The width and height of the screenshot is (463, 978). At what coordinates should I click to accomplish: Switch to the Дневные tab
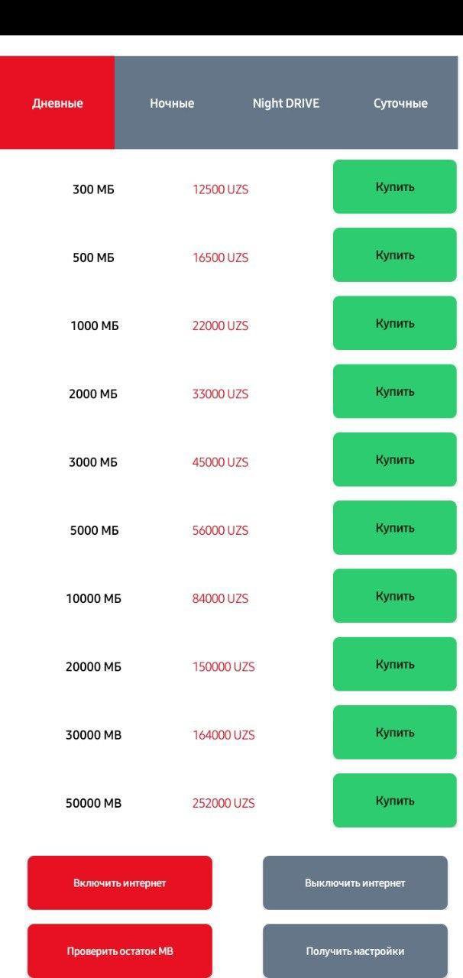click(x=57, y=103)
